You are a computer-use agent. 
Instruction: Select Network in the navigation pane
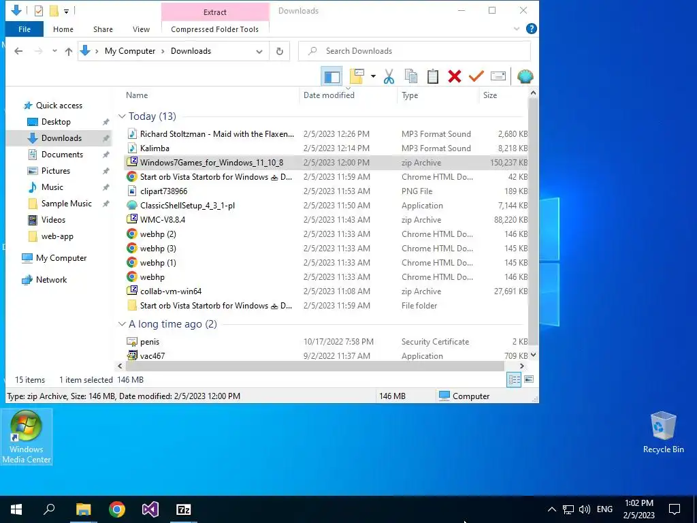click(x=51, y=280)
